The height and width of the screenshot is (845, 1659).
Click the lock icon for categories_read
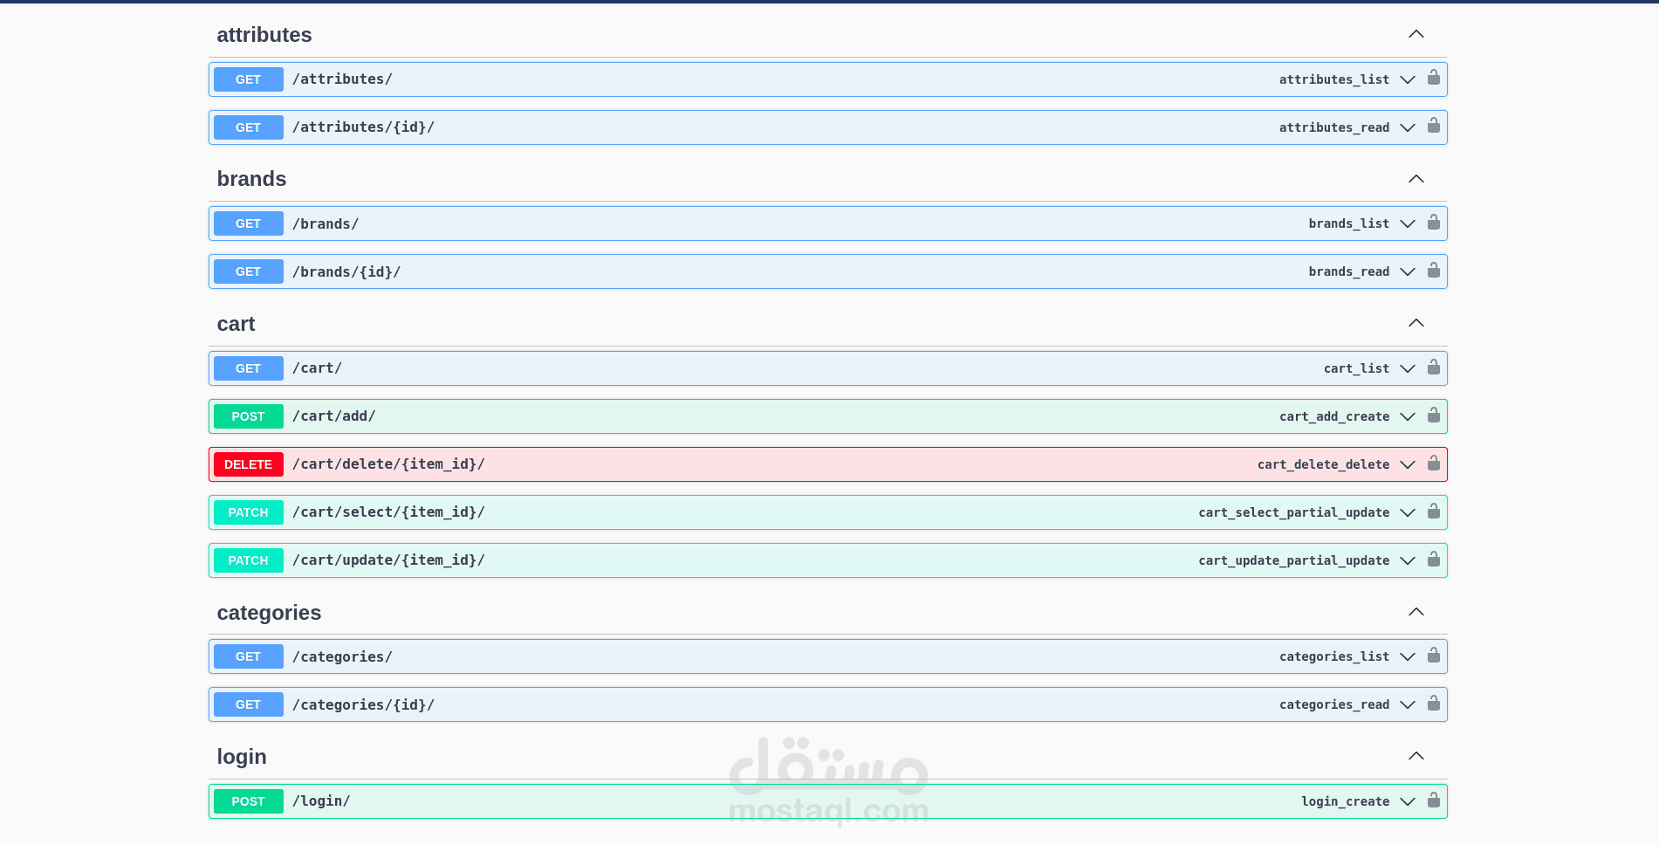pyautogui.click(x=1434, y=703)
